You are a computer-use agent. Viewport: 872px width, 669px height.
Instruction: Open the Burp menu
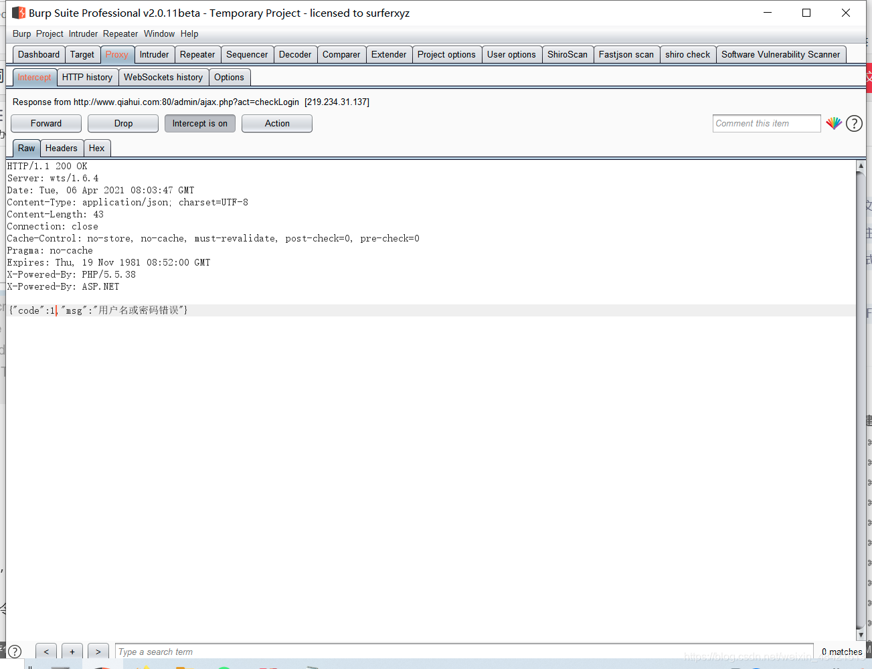[21, 33]
